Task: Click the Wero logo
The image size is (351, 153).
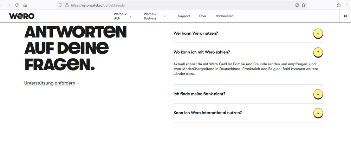Action: [22, 16]
